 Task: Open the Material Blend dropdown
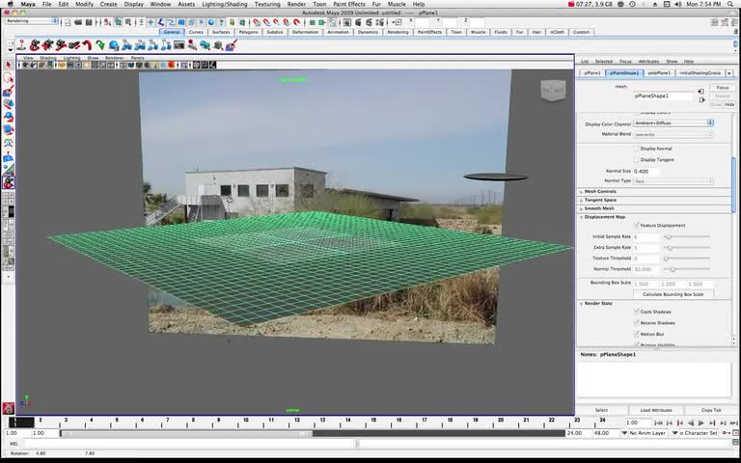672,135
